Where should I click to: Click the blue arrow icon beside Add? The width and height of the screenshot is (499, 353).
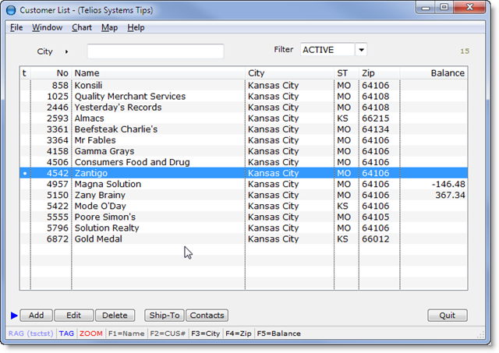[x=13, y=316]
